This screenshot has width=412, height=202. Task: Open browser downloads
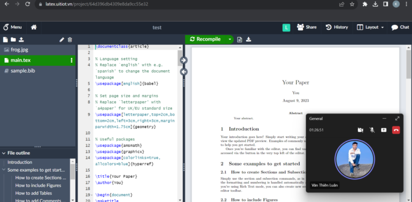coord(375,4)
